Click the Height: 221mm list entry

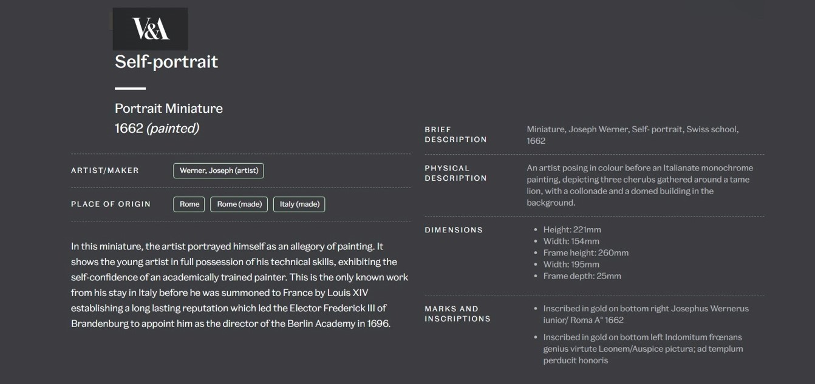(572, 230)
